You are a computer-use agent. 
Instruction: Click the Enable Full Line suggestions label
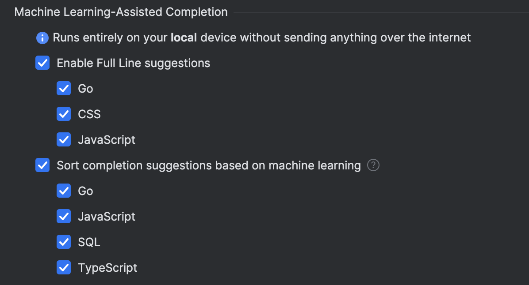click(133, 63)
